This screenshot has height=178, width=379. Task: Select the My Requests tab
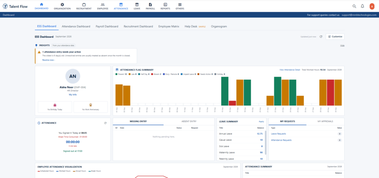pos(287,121)
